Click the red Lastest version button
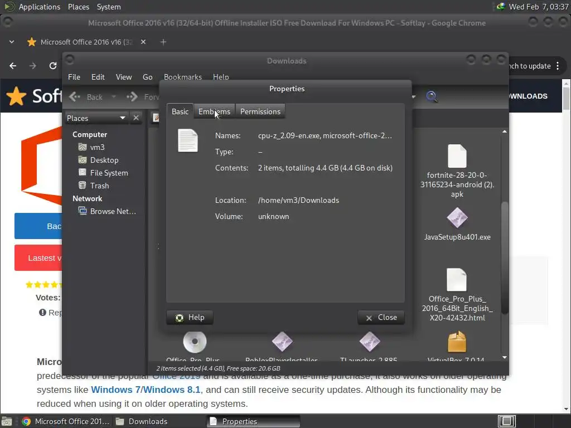The height and width of the screenshot is (428, 571). (x=38, y=257)
